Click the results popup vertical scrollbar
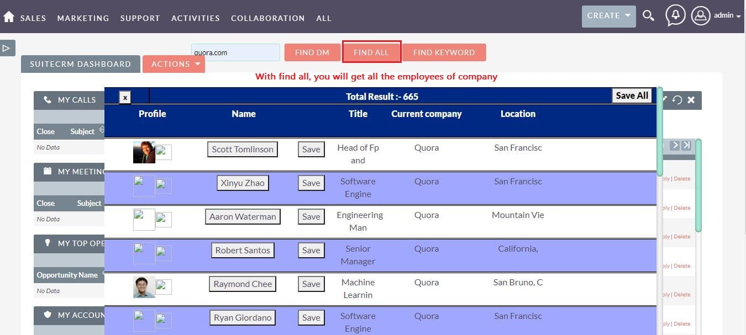The height and width of the screenshot is (335, 746). (660, 131)
